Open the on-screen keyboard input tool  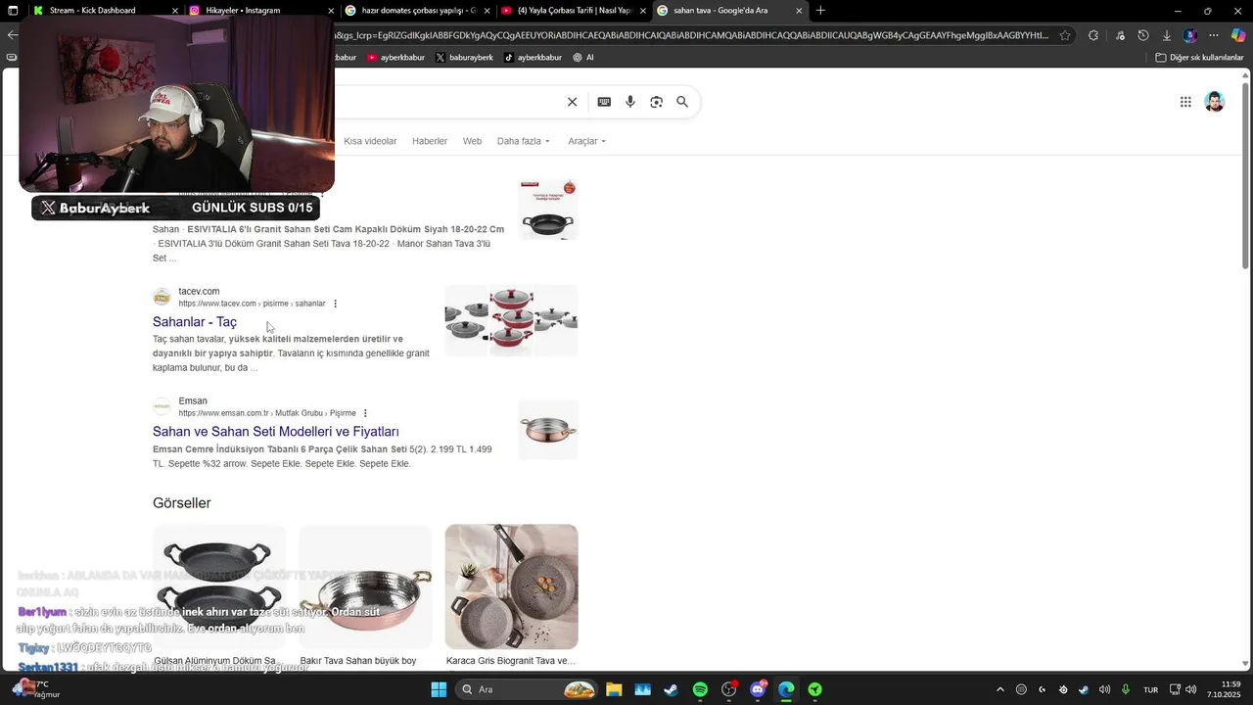[604, 102]
